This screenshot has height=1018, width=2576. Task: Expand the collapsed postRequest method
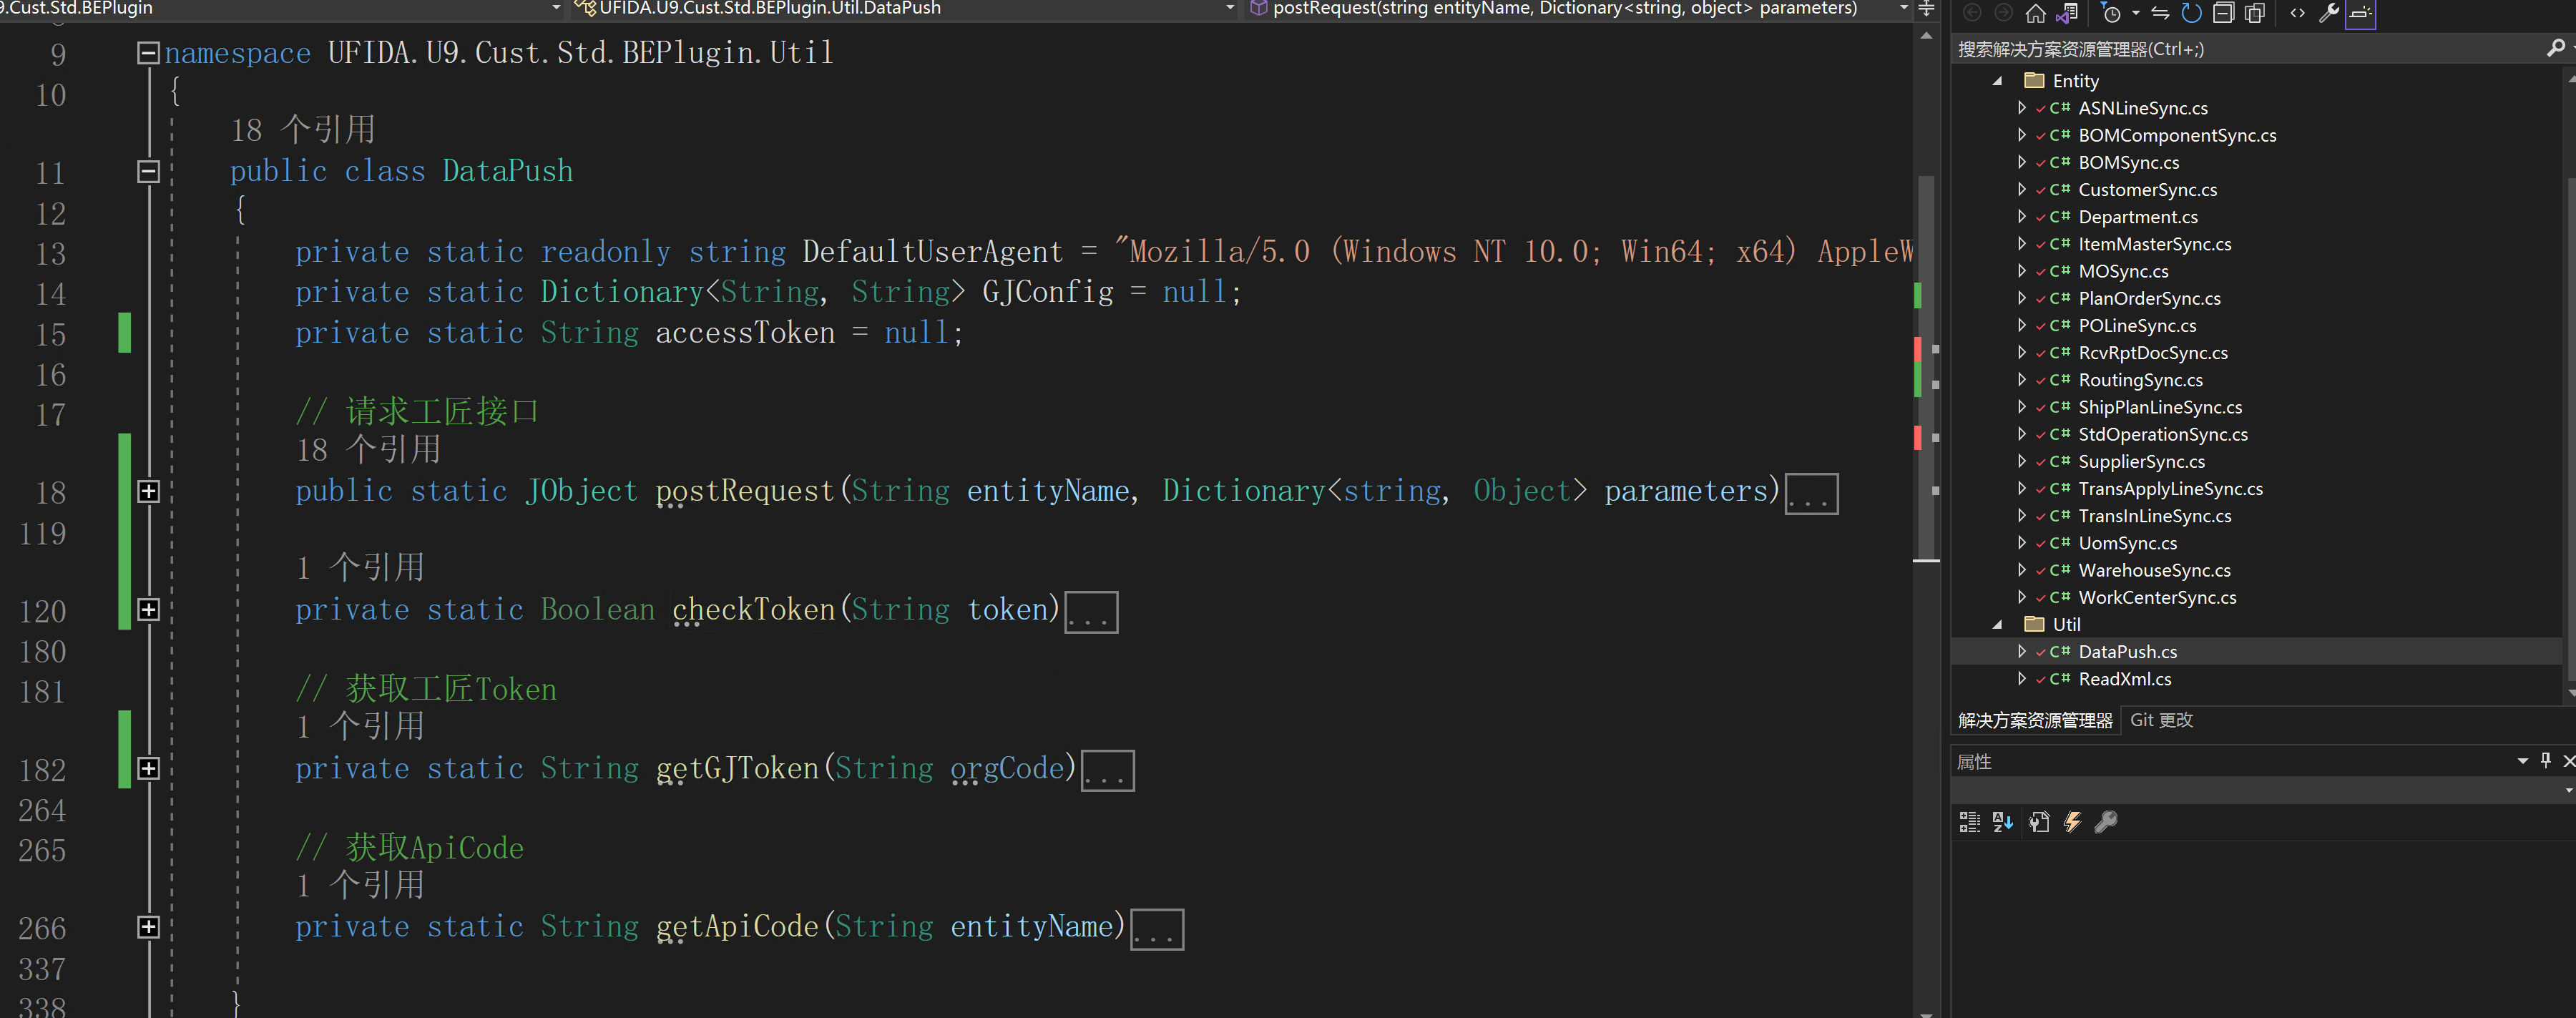tap(148, 491)
